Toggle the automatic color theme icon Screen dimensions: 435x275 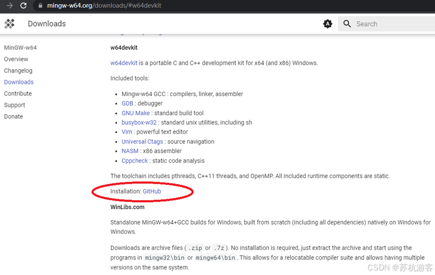[328, 24]
